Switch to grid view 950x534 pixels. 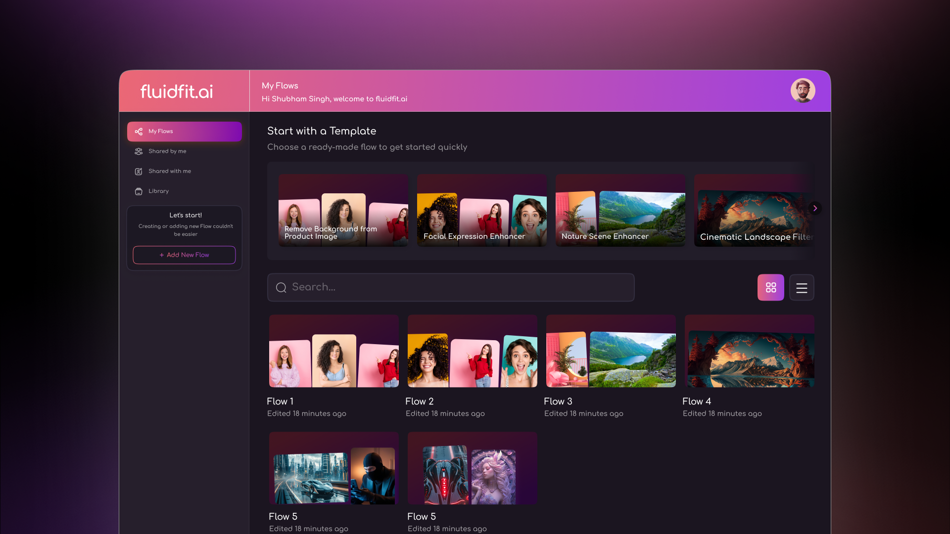[x=771, y=288]
